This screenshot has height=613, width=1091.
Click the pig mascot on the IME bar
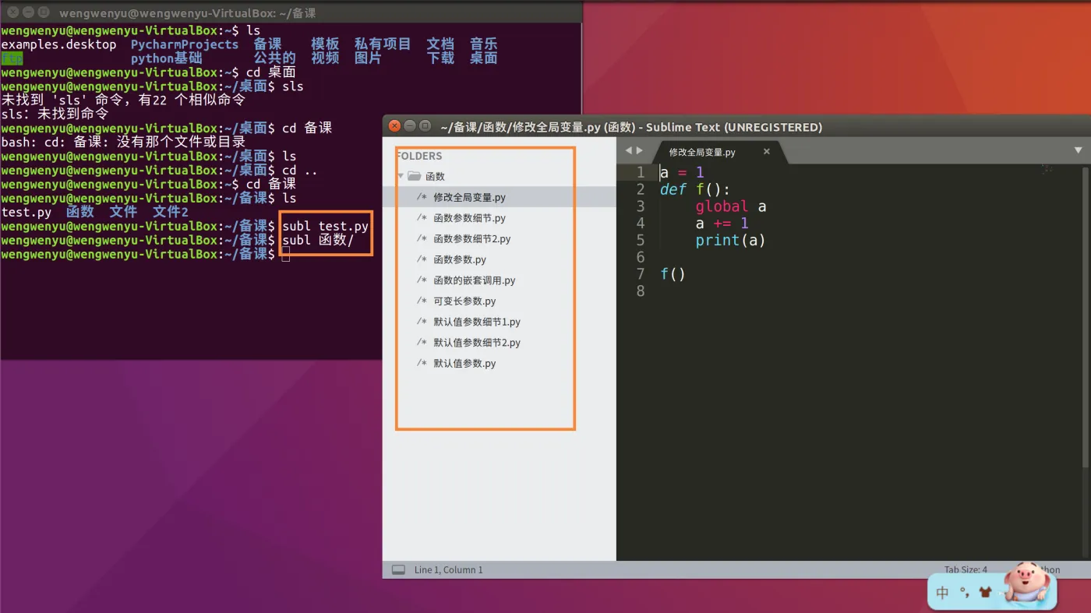1026,582
